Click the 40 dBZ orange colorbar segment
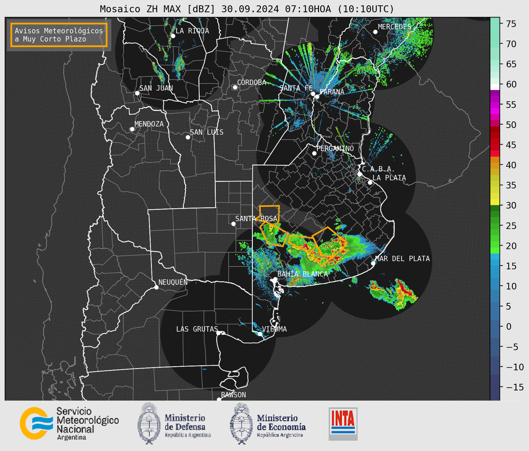 [x=495, y=165]
